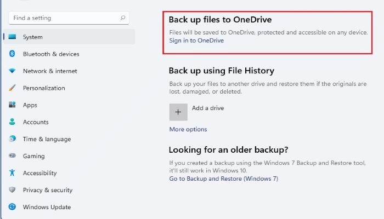Select the Personalization paintbrush icon
The image size is (384, 219).
(x=12, y=88)
